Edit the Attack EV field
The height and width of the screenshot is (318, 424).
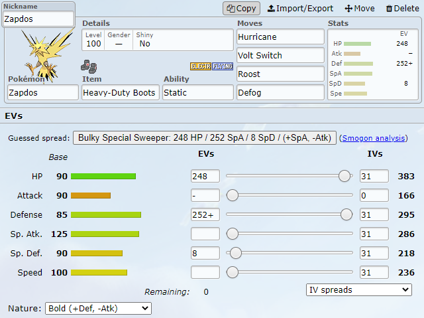(205, 195)
